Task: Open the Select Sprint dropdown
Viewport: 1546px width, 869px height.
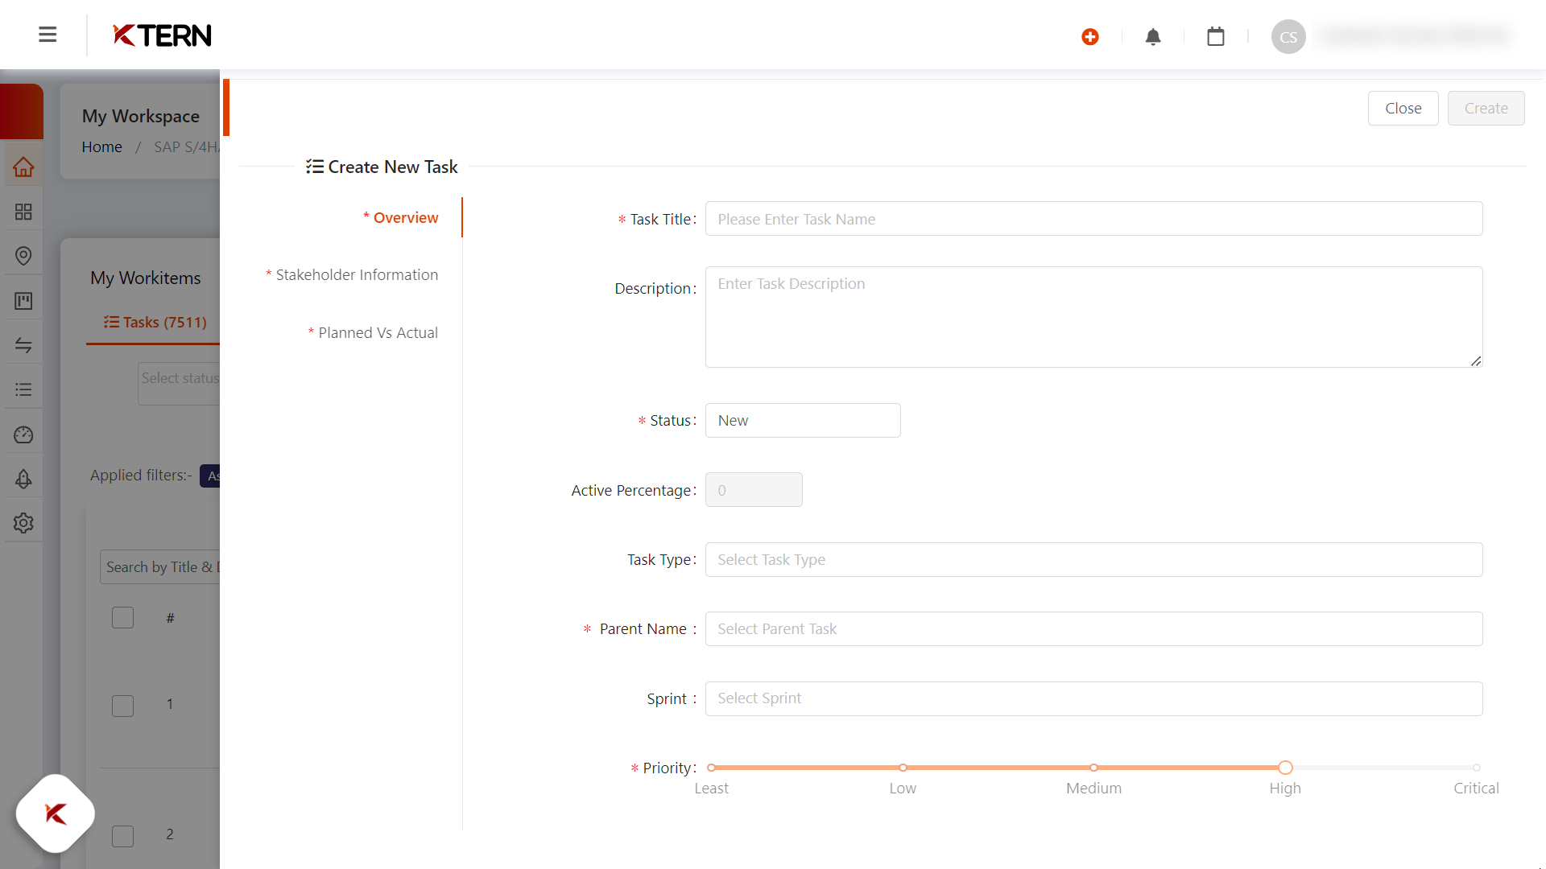Action: point(1093,698)
